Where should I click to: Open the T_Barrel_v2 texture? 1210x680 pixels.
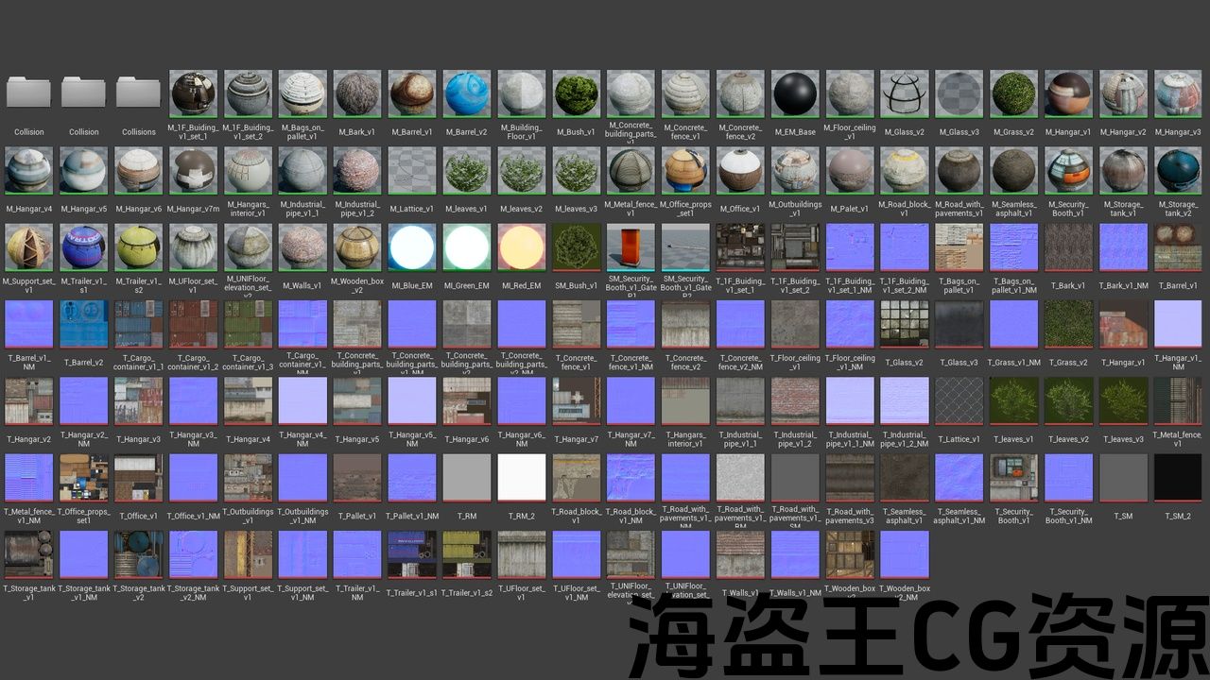[84, 324]
